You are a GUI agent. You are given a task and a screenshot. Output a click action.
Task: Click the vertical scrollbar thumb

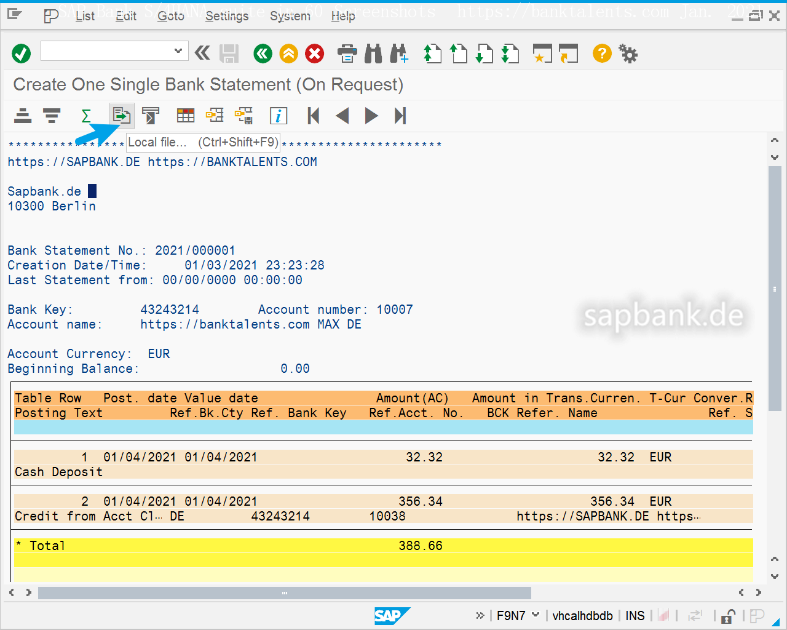coord(775,288)
